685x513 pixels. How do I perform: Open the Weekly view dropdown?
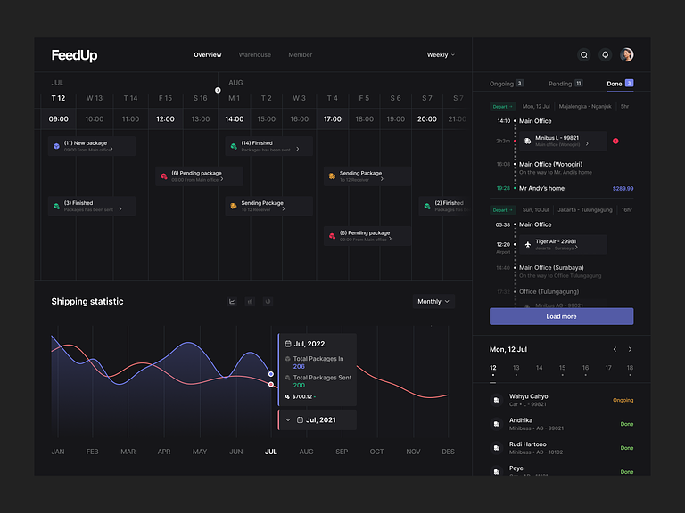441,55
